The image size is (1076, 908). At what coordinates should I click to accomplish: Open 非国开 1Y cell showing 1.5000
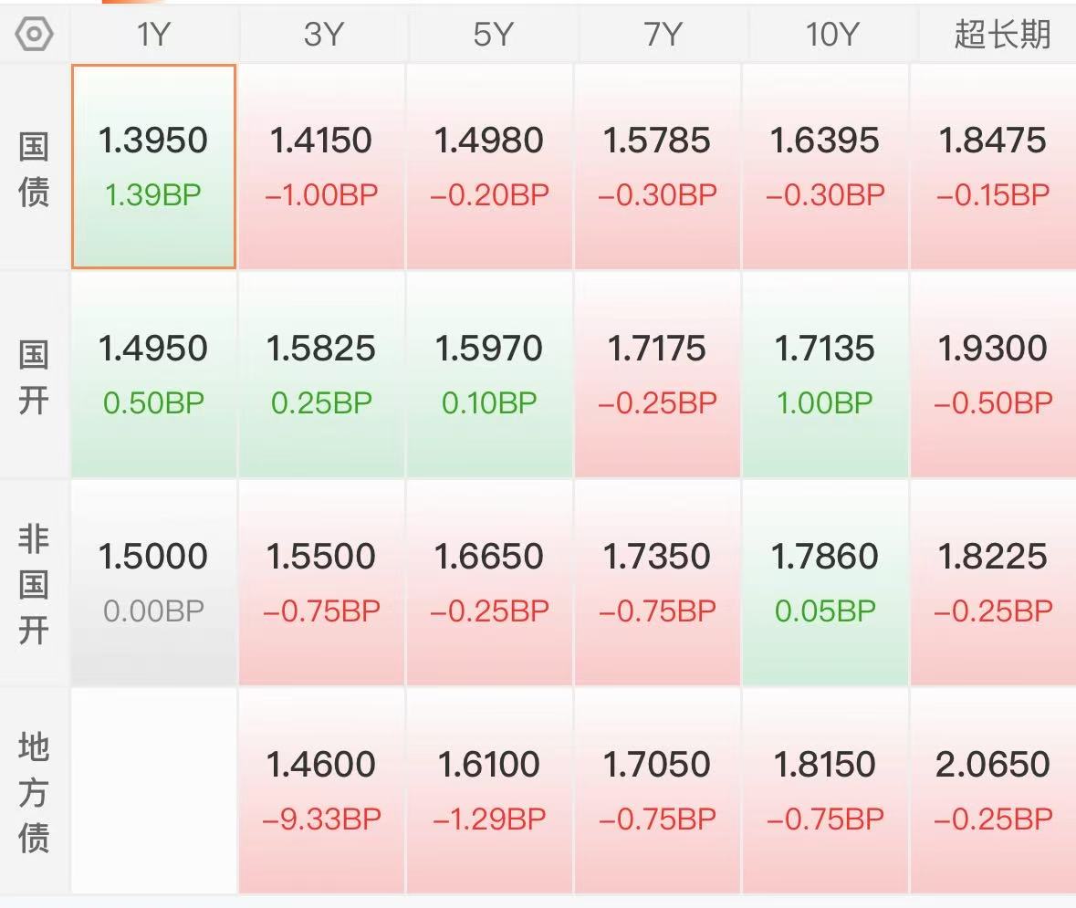coord(153,583)
